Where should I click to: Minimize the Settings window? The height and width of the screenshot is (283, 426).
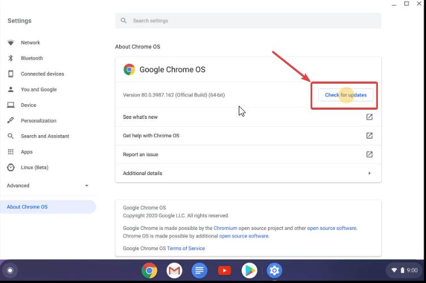pos(394,4)
